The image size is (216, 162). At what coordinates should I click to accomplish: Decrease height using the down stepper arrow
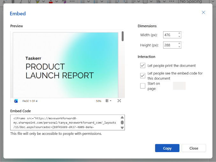point(179,47)
